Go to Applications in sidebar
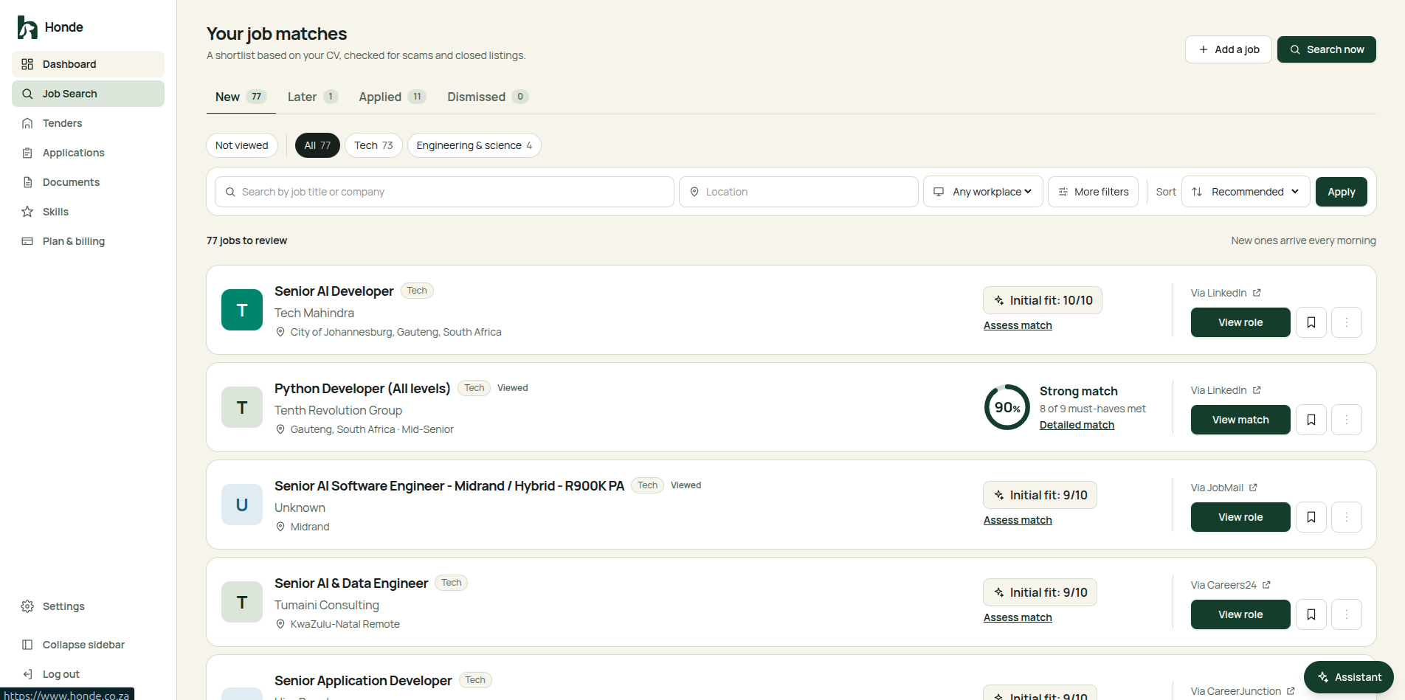Screen dimensions: 1405x700 pyautogui.click(x=88, y=153)
